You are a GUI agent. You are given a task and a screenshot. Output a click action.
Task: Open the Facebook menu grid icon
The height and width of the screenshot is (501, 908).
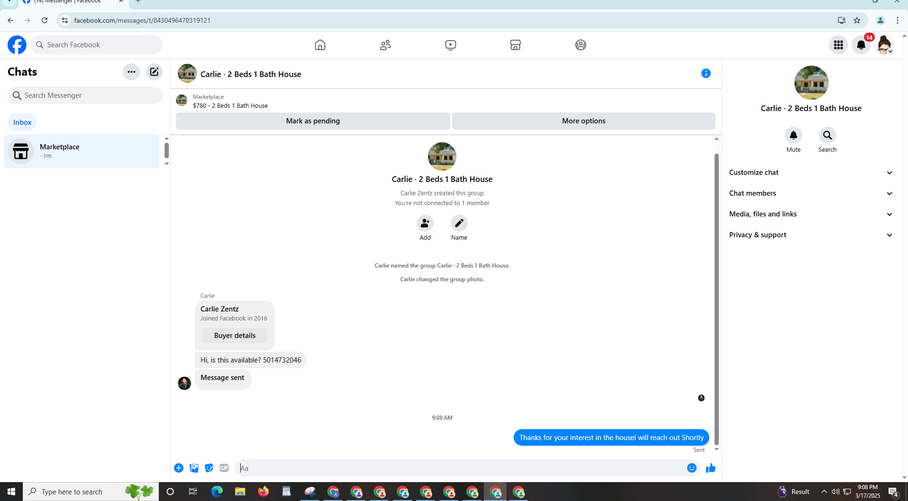(x=838, y=45)
